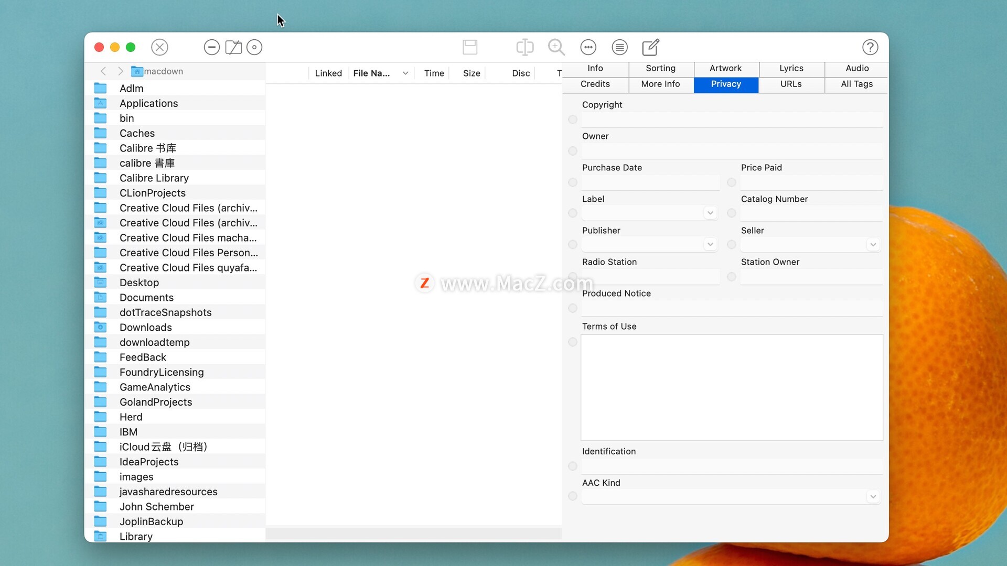
Task: Select the FoundryLicensing folder row
Action: pos(175,372)
